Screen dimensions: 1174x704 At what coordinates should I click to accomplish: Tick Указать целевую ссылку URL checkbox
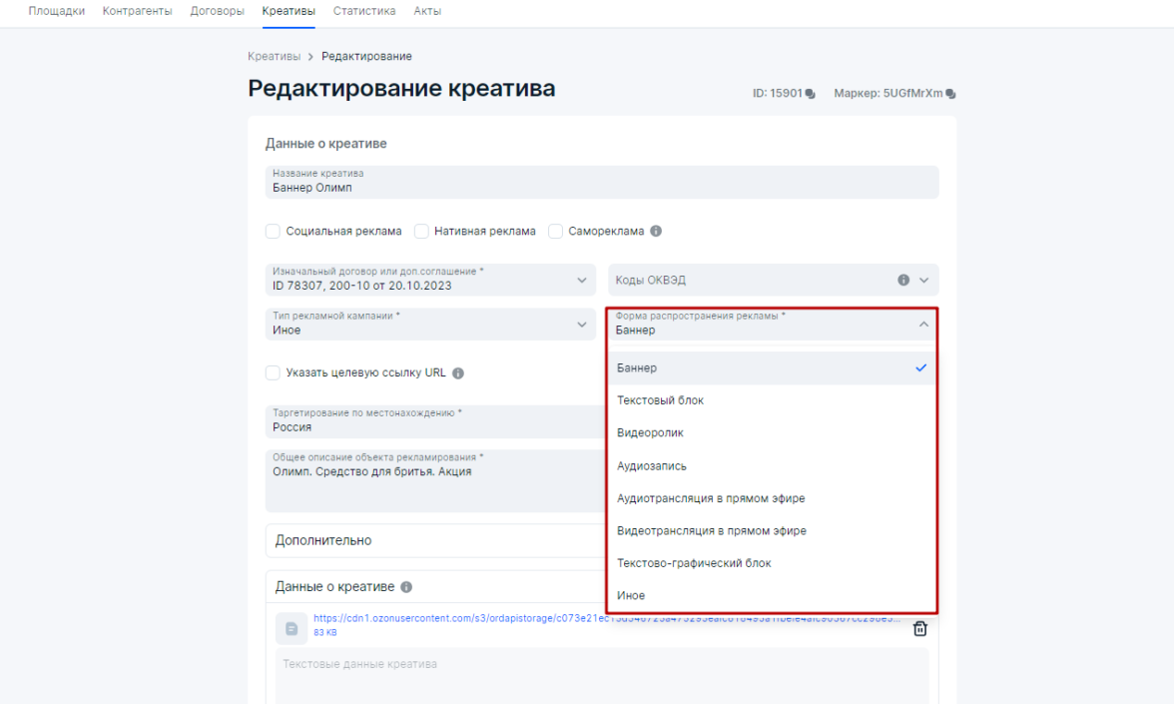[273, 373]
